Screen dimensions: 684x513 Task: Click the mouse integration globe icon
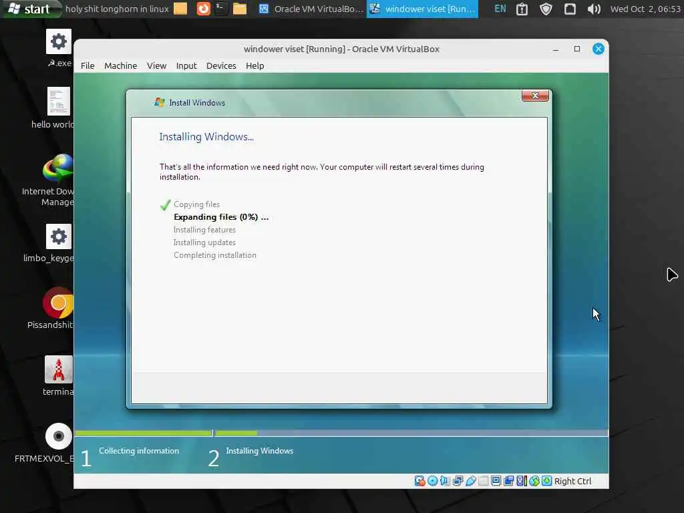click(x=534, y=481)
